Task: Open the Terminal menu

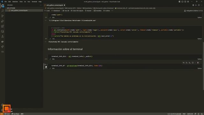Action: point(34,2)
